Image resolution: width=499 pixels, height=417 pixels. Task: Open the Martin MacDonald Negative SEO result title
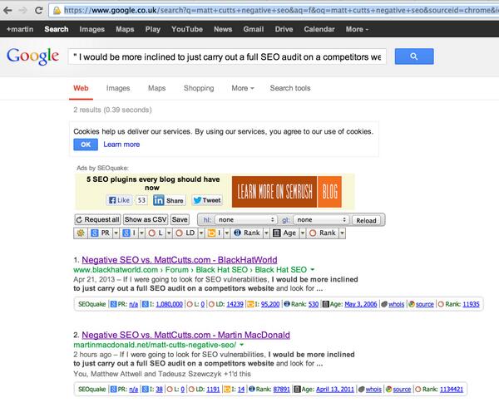tap(185, 335)
